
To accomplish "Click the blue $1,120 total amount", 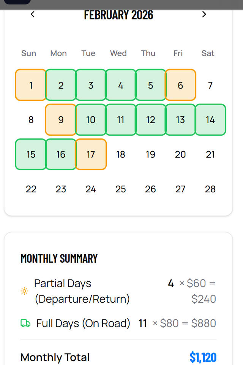I will (x=203, y=357).
